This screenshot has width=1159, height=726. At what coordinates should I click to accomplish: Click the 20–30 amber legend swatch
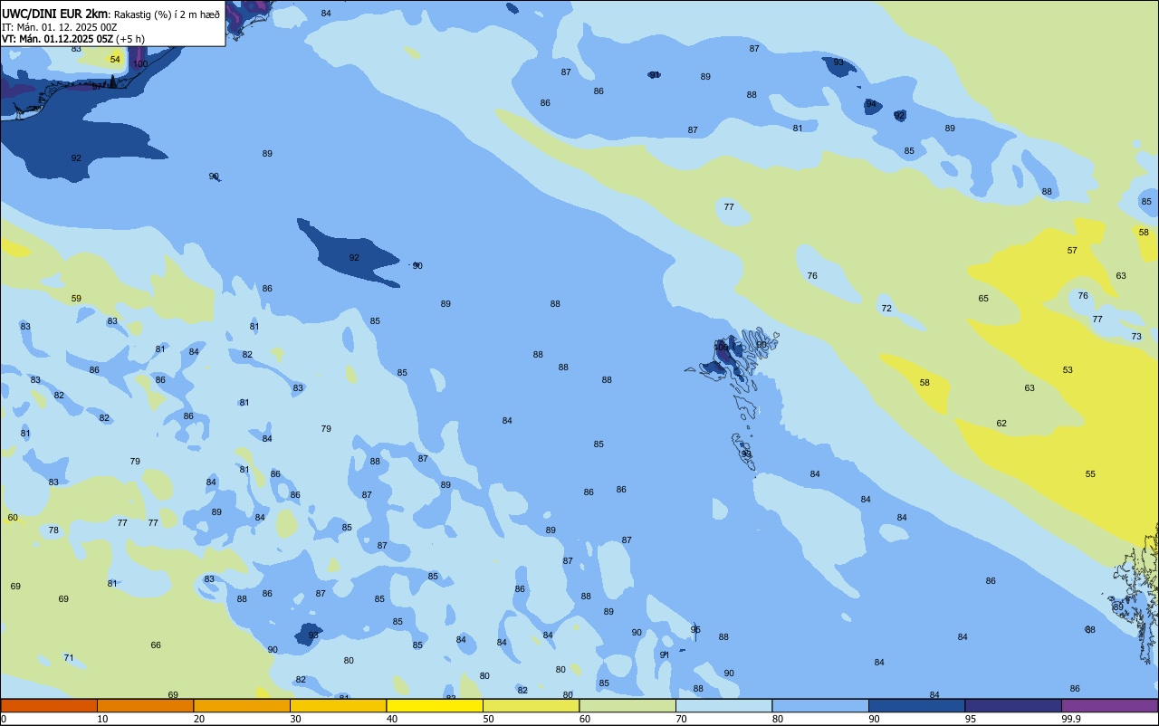242,705
